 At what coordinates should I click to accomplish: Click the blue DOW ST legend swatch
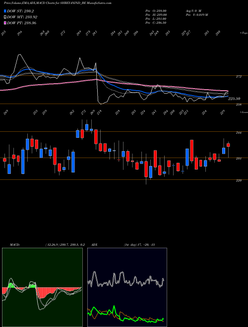(x=5, y=11)
